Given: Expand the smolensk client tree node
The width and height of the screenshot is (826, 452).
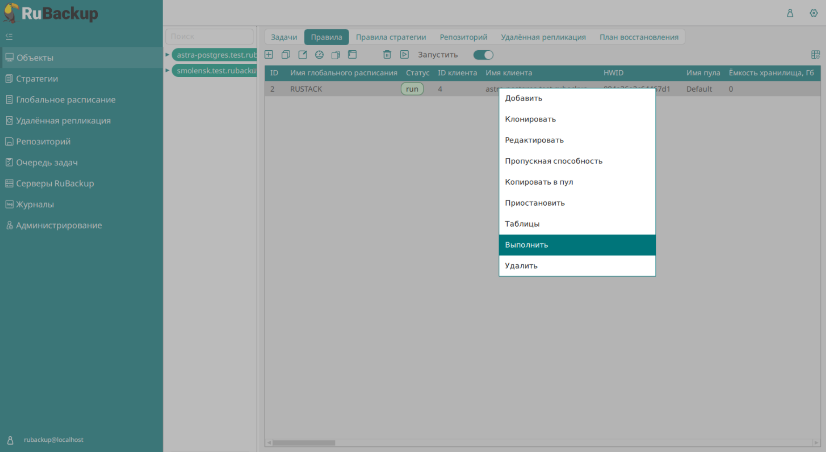Looking at the screenshot, I should point(167,71).
